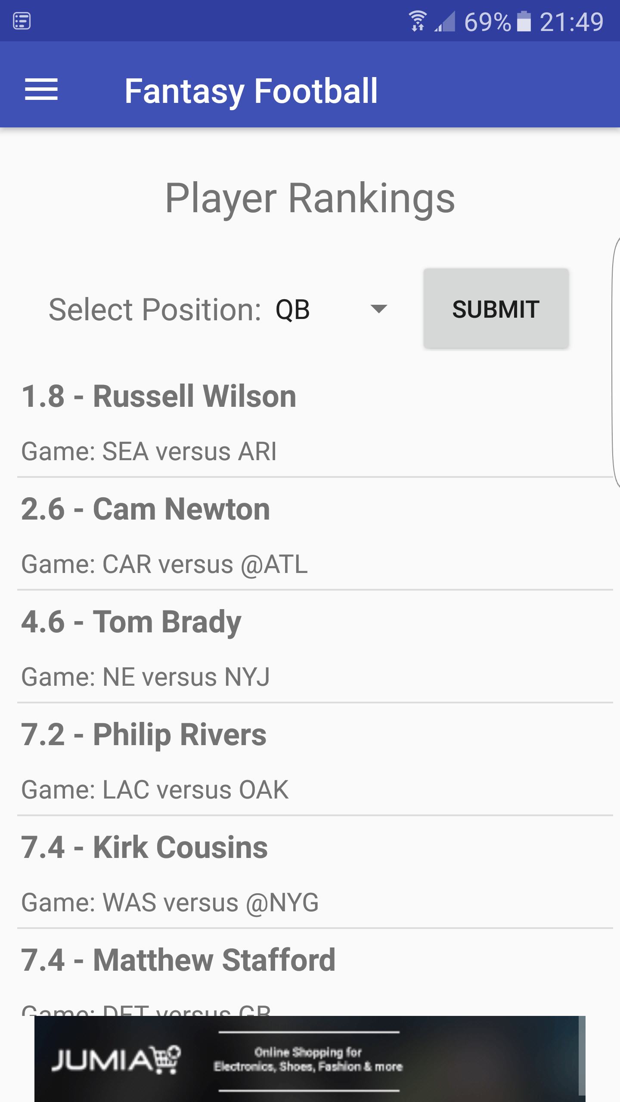Tap the clock showing 21:49
The height and width of the screenshot is (1102, 620).
(572, 22)
